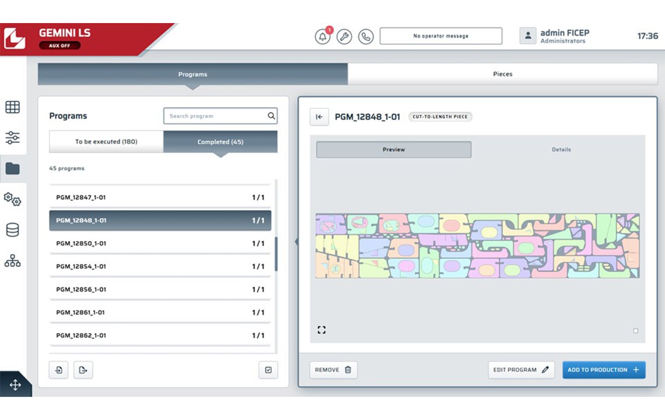Image resolution: width=665 pixels, height=420 pixels.
Task: Click the move arrows icon in corner
Action: [15, 385]
